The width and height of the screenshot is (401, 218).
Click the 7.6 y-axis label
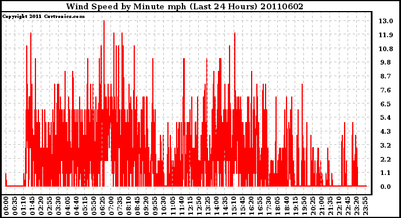tap(386, 90)
